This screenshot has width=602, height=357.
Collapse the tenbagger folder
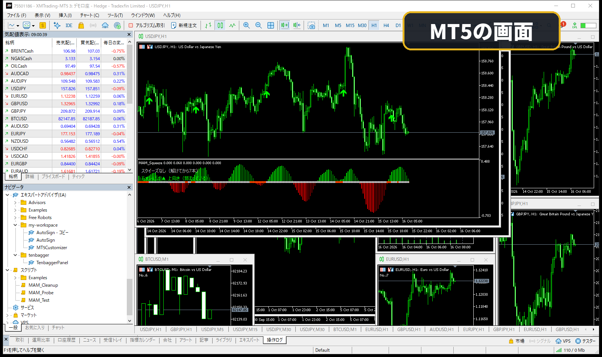[x=15, y=255]
